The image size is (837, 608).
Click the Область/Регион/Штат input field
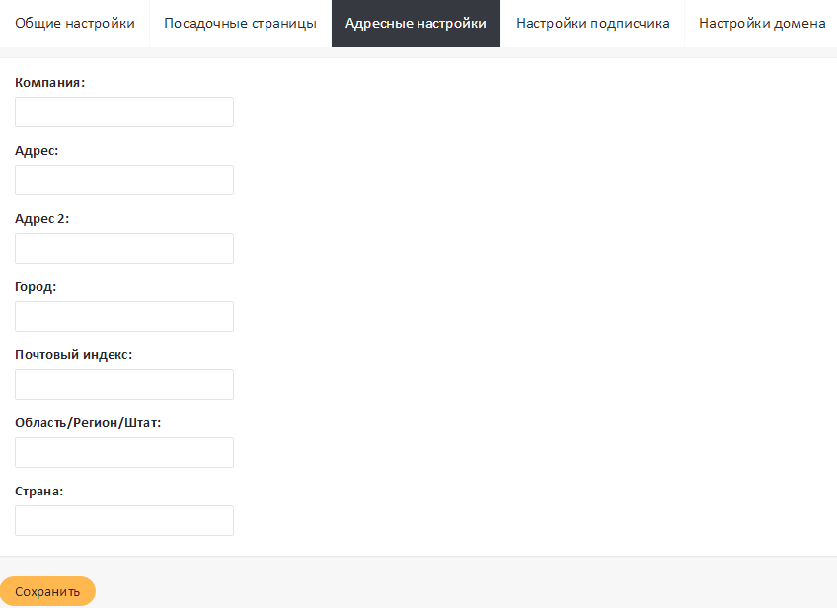(124, 453)
